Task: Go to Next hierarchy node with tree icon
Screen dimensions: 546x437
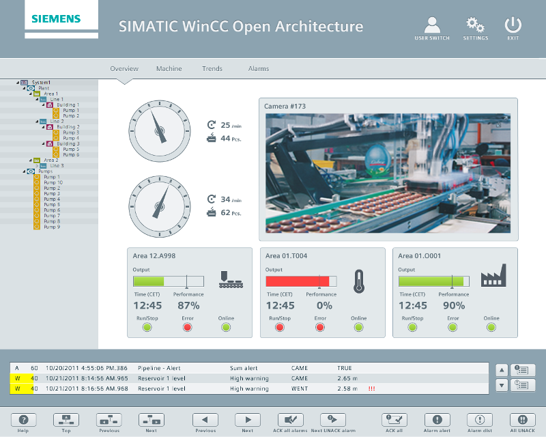Action: coord(152,420)
